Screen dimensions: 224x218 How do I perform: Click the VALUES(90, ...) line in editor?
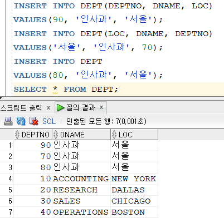pos(88,19)
